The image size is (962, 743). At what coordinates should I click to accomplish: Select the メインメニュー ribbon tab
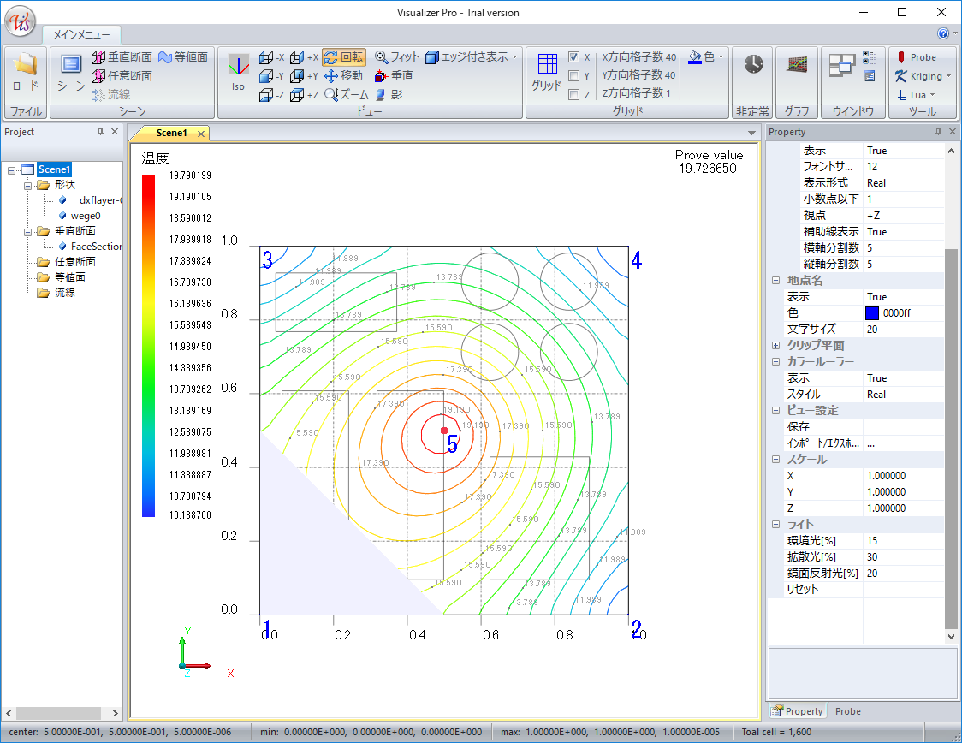pyautogui.click(x=81, y=35)
